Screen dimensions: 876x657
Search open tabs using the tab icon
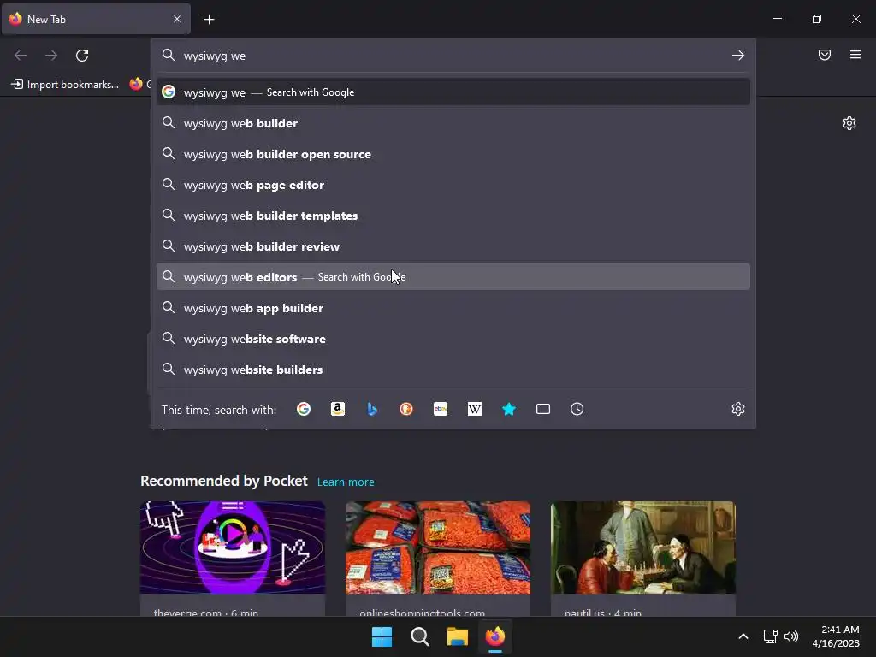click(x=543, y=409)
